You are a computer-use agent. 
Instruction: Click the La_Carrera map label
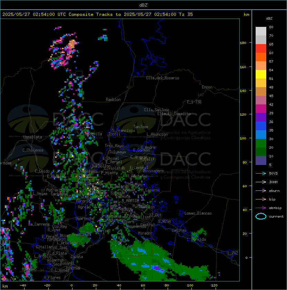point(39,224)
